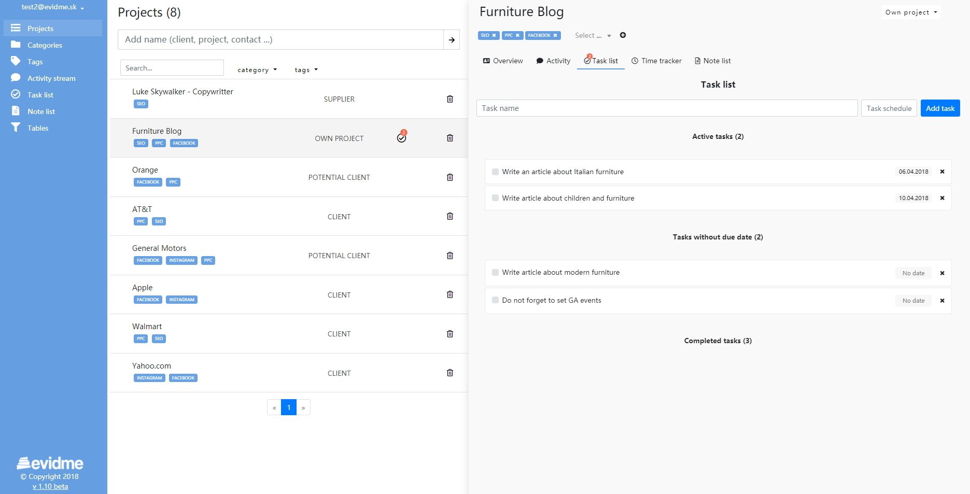Open the Task schedule
Viewport: 970px width, 494px height.
(889, 108)
